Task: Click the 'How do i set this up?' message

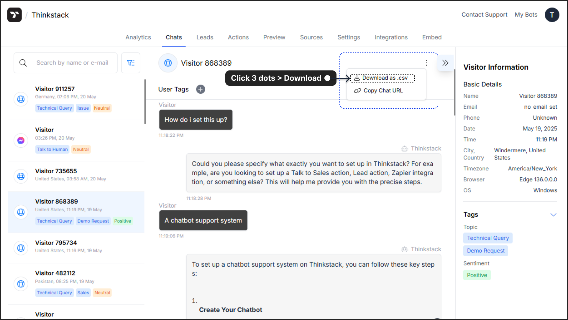Action: (x=196, y=120)
